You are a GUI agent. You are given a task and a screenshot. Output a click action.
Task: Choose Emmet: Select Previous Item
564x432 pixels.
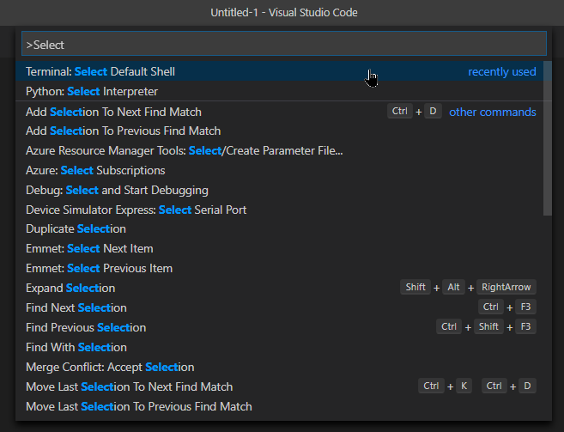pyautogui.click(x=99, y=268)
